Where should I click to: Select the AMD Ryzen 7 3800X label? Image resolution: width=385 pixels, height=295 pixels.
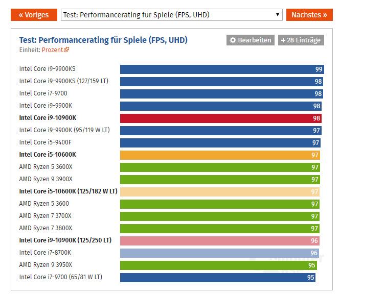[x=46, y=228]
